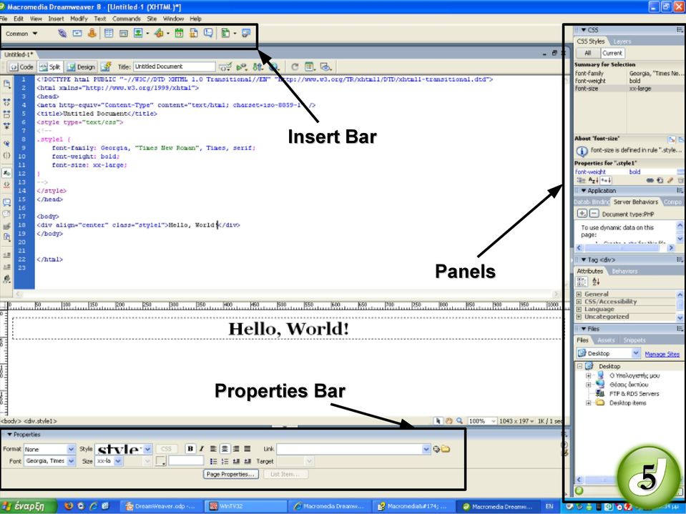Click the Server-Side Include icon
Image resolution: width=686 pixels, height=514 pixels.
click(x=193, y=33)
